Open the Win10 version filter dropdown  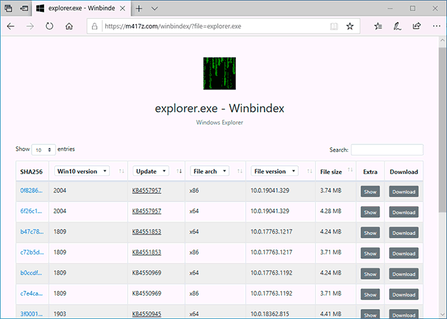82,171
